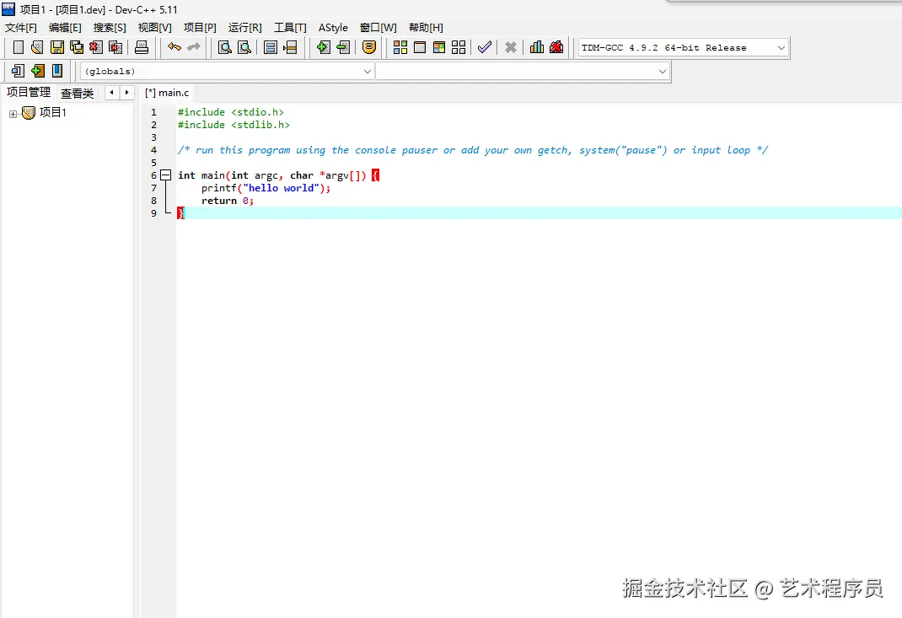
Task: Click the Insert snippet icon in second toolbar
Action: point(18,71)
